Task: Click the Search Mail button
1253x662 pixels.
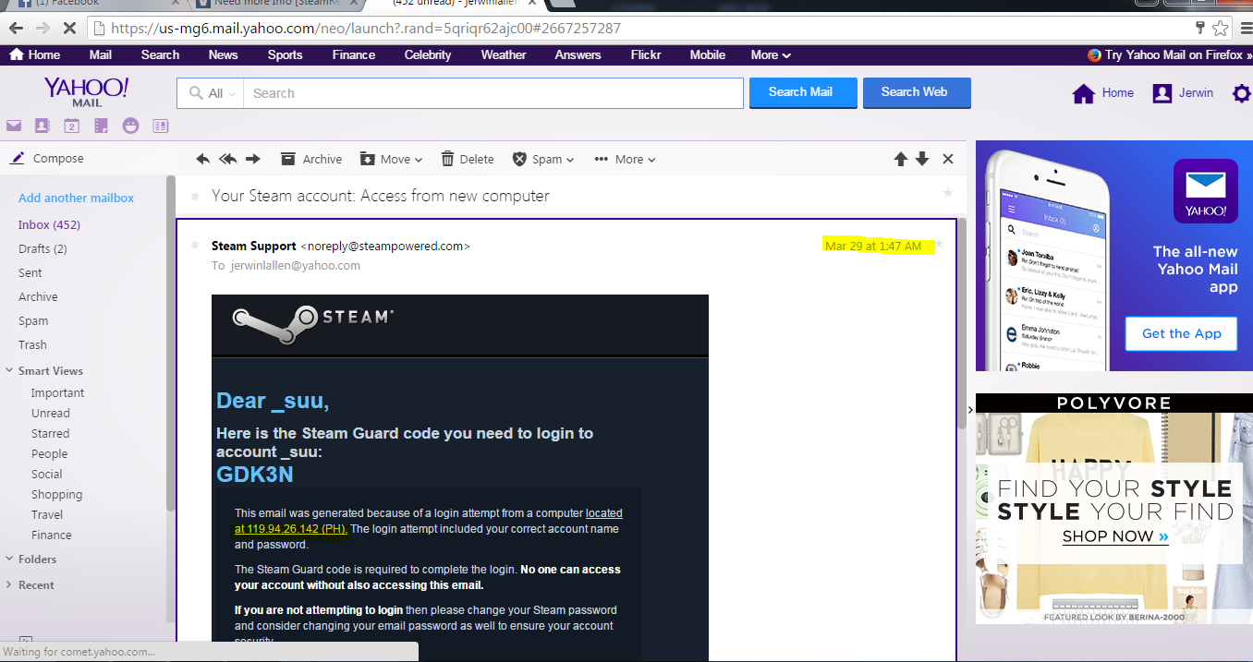Action: tap(800, 92)
